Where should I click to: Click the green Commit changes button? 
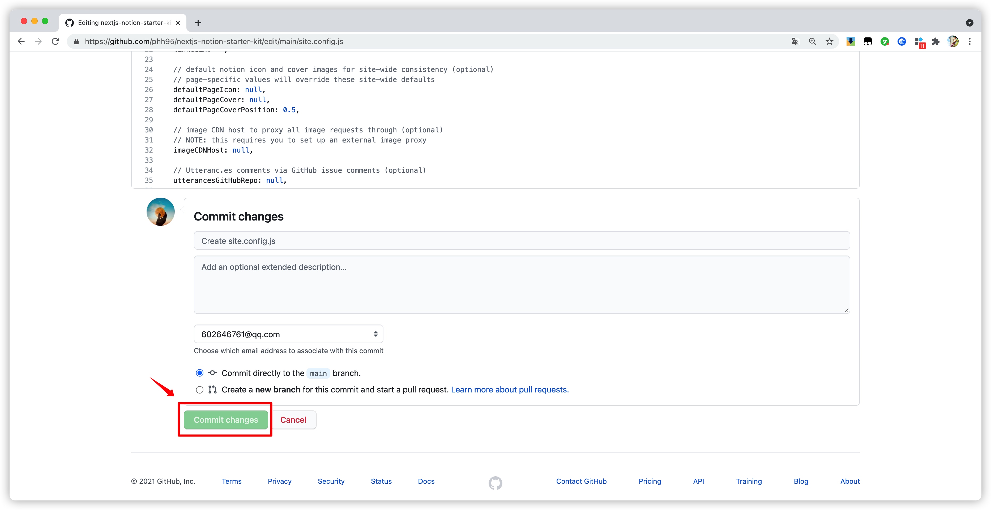click(x=226, y=420)
